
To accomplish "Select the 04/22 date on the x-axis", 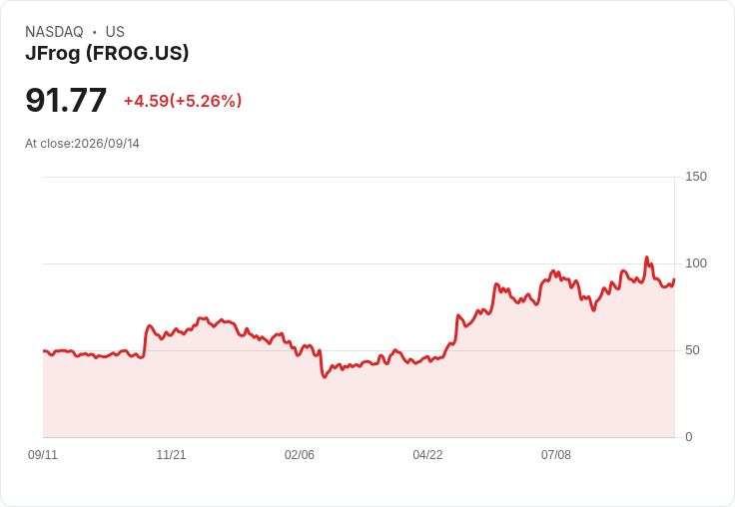I will tap(427, 454).
